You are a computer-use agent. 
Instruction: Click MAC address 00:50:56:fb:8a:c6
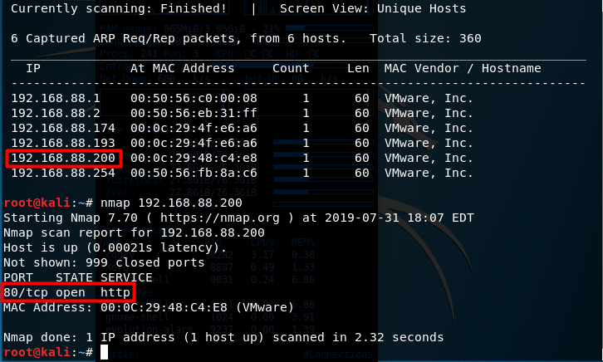(194, 174)
